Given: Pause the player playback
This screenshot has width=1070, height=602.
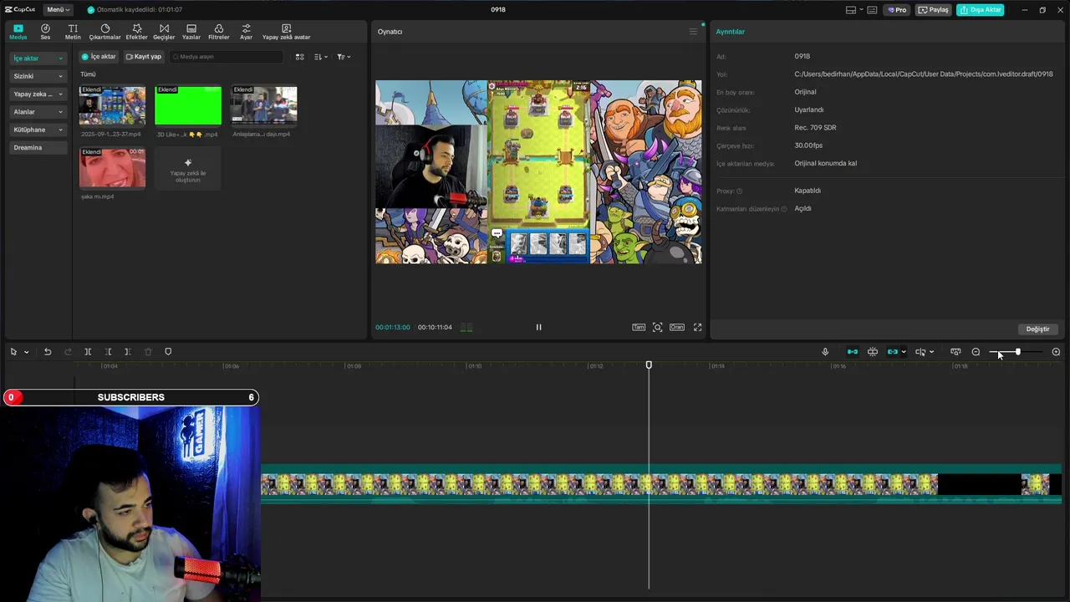Looking at the screenshot, I should coord(538,327).
